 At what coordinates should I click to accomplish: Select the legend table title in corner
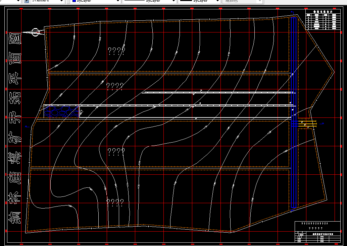click(323, 11)
